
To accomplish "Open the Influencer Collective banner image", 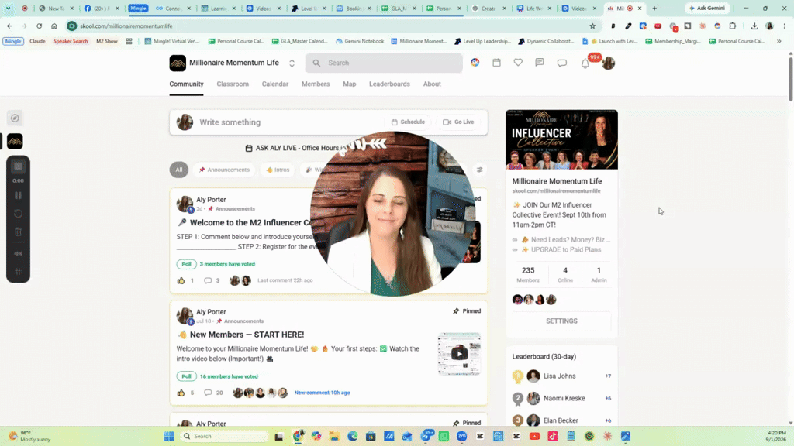I will 561,139.
